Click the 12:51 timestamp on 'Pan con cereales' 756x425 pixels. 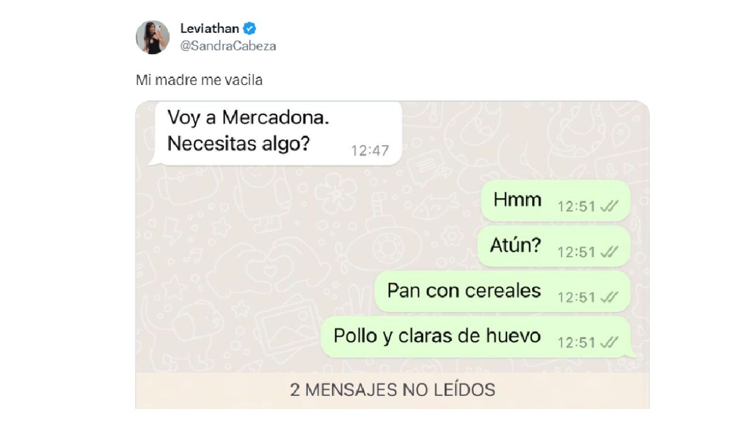coord(576,297)
